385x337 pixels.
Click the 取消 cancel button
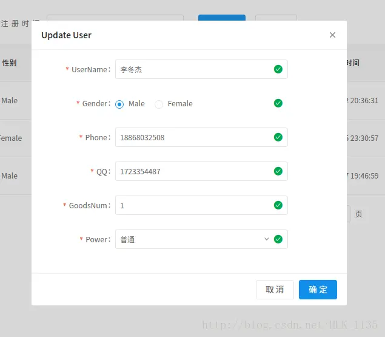coord(275,290)
